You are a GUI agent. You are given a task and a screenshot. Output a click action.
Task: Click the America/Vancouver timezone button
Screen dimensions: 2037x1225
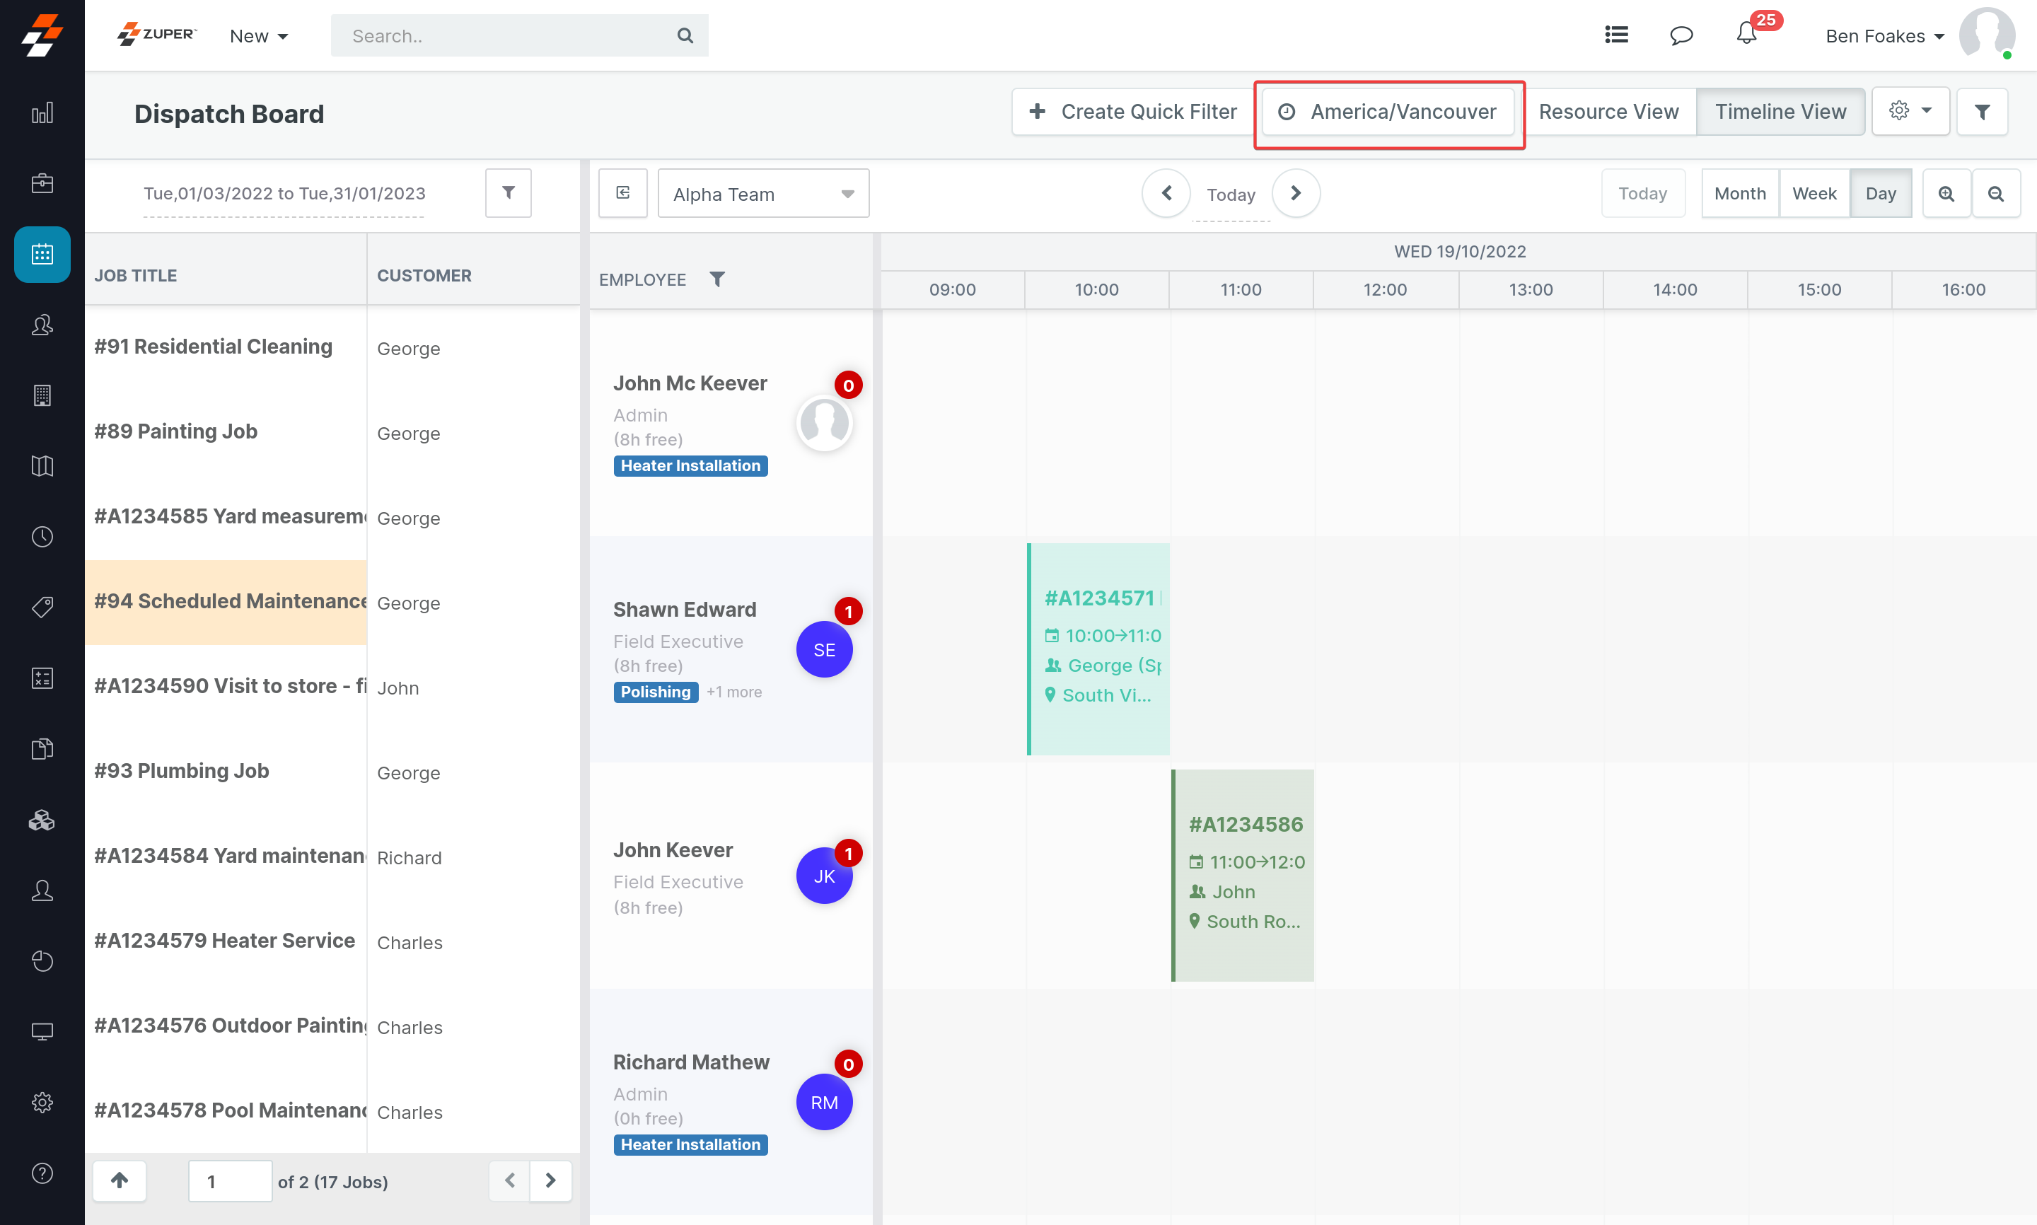tap(1389, 112)
